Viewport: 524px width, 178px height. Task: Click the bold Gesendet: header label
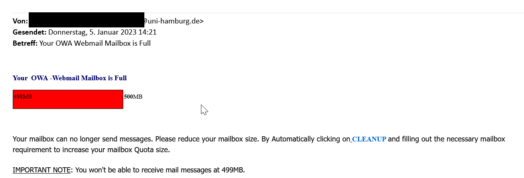click(x=30, y=32)
